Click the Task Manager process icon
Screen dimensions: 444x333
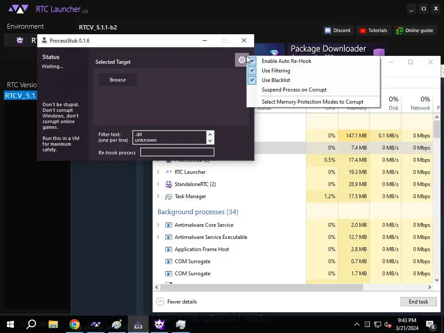coord(169,196)
